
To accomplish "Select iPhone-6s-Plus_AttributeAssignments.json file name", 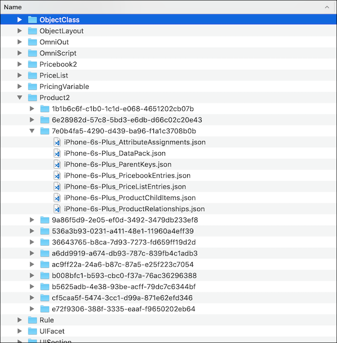I will 135,142.
